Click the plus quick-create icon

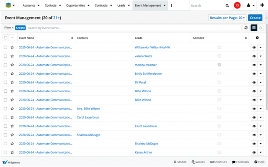point(262,5)
